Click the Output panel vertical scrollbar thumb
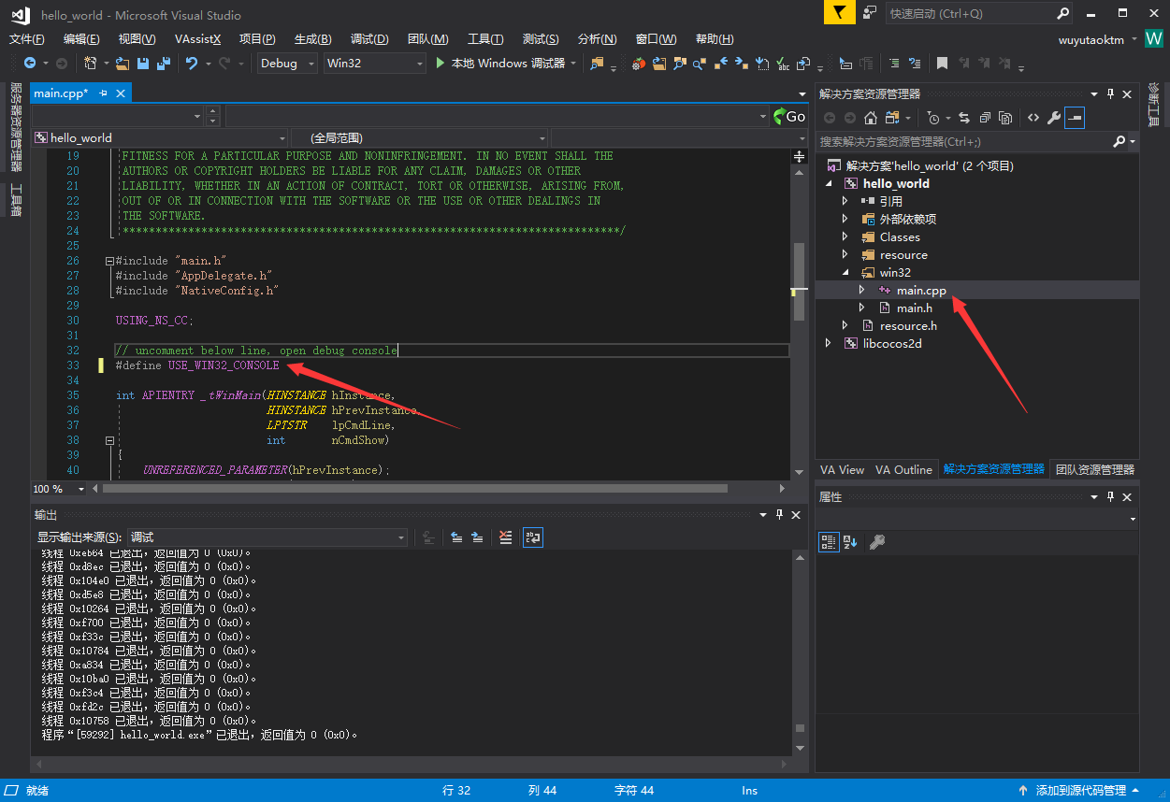Viewport: 1170px width, 802px height. (x=799, y=727)
